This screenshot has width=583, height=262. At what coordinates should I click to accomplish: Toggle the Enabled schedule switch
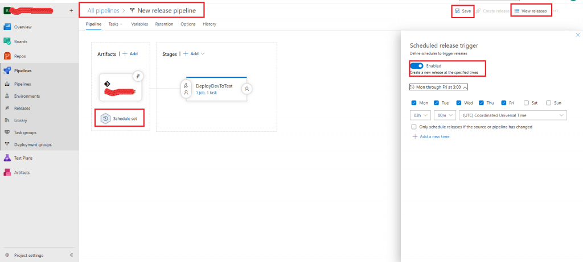click(416, 66)
